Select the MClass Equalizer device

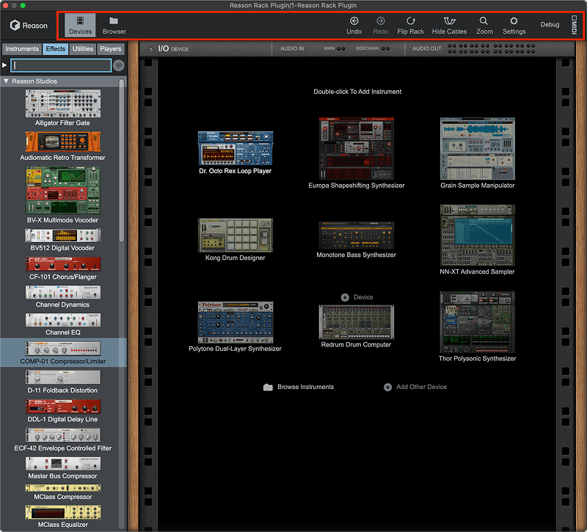coord(62,517)
